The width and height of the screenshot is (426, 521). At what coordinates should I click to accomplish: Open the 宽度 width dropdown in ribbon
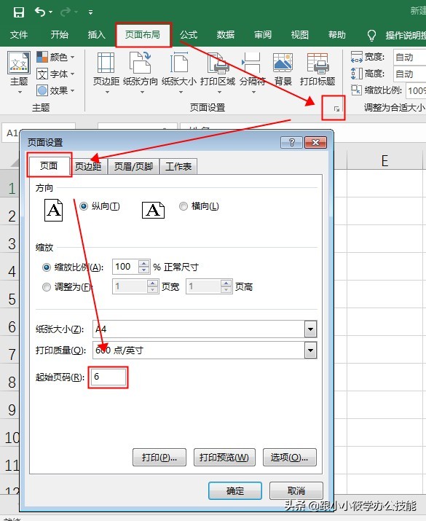[x=410, y=57]
